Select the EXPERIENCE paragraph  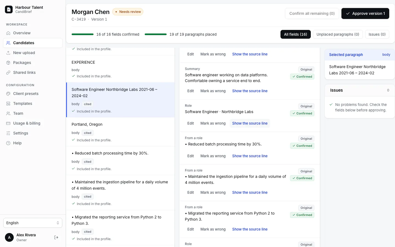click(x=120, y=69)
